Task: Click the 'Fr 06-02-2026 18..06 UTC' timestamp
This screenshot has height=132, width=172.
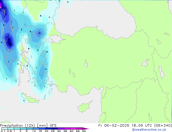Action: [x=126, y=126]
